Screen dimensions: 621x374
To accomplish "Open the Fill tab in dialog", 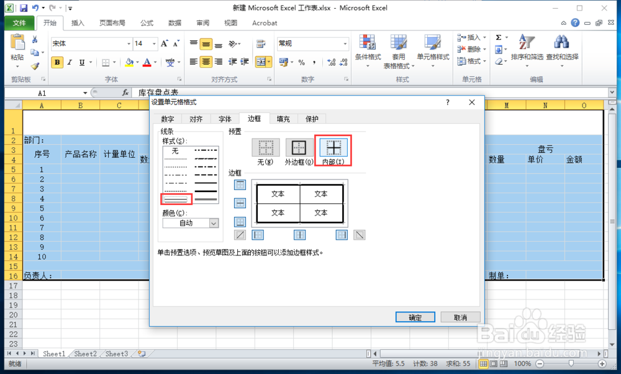I will point(283,119).
